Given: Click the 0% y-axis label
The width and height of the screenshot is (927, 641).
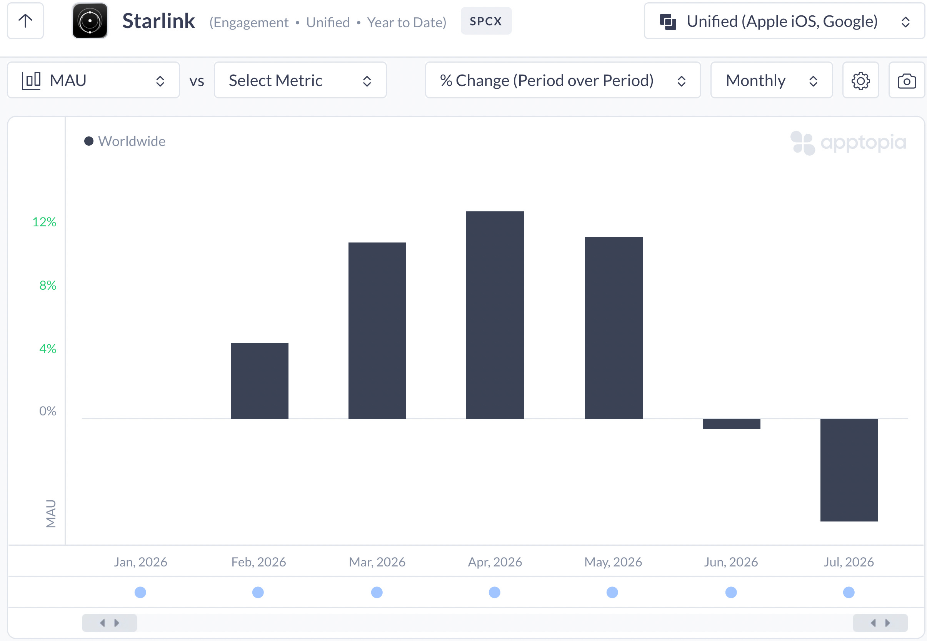Looking at the screenshot, I should click(48, 411).
